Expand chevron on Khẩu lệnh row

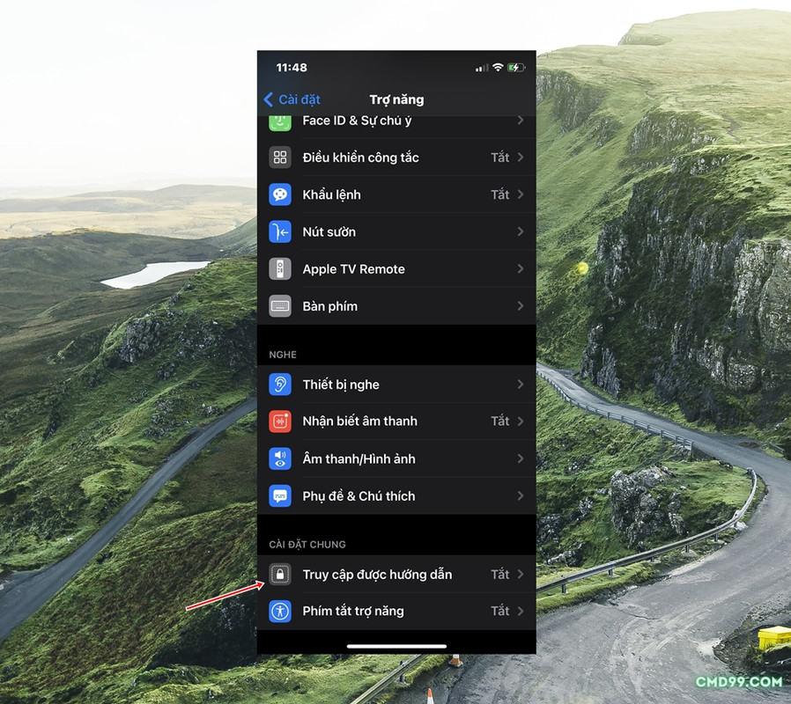pos(521,194)
